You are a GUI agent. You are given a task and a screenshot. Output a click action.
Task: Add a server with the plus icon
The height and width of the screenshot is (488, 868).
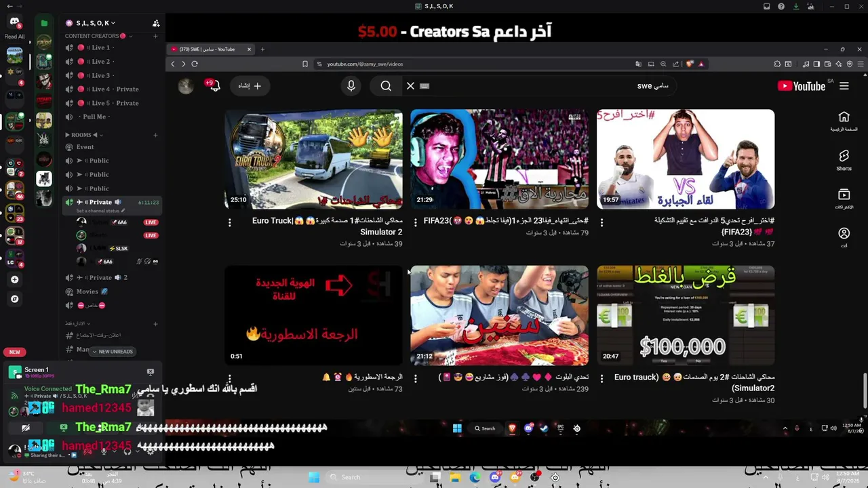tap(14, 279)
